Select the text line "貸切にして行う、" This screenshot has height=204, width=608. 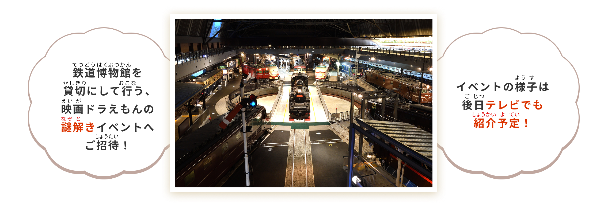[107, 91]
